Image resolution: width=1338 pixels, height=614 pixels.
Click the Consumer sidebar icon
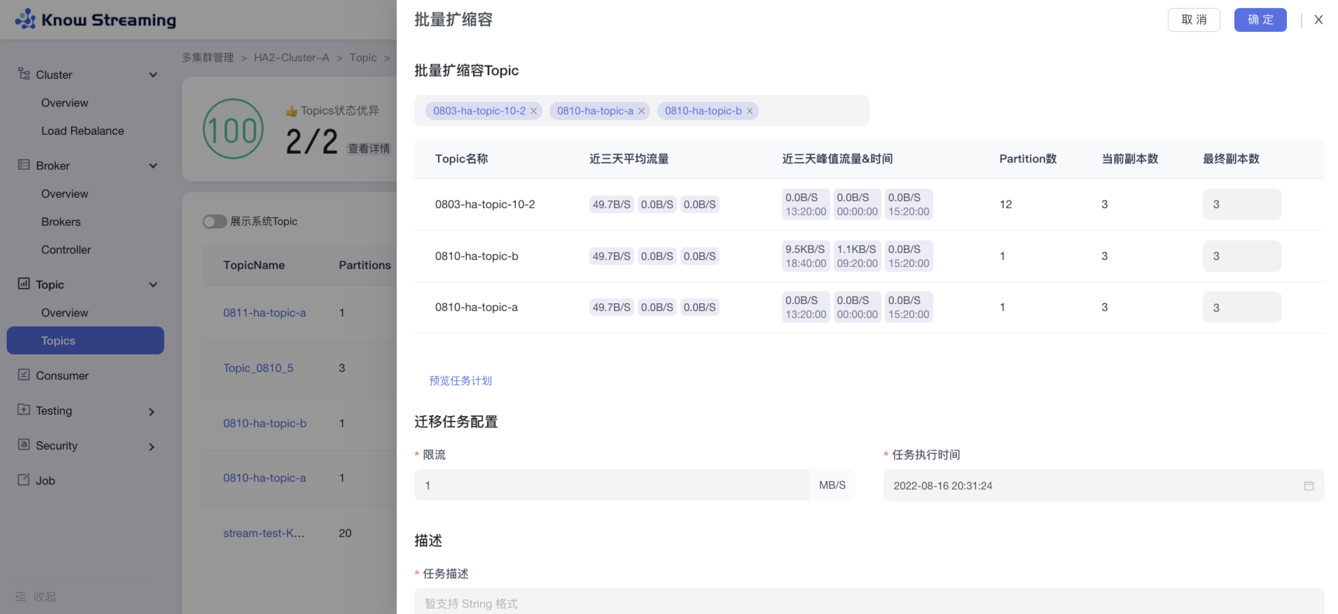click(x=24, y=375)
